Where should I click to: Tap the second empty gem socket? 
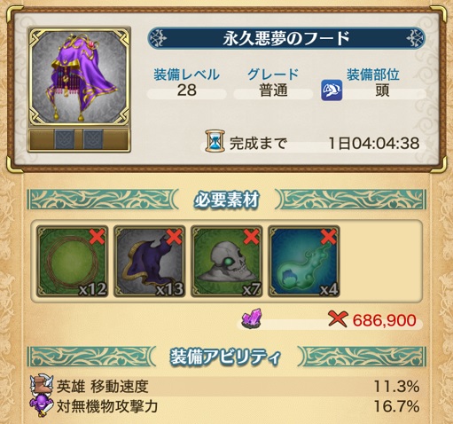click(93, 139)
